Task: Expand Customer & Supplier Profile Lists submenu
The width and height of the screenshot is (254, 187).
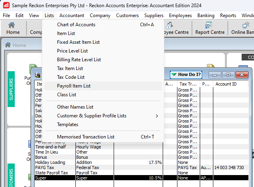Action: [103, 116]
